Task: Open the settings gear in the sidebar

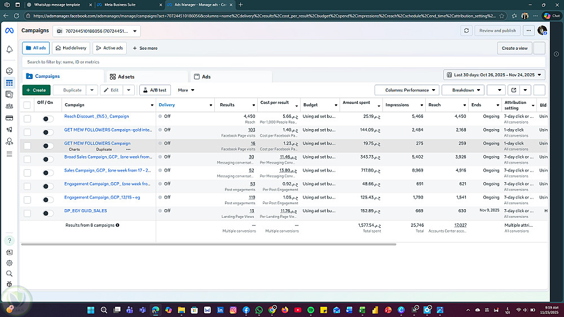Action: (x=10, y=263)
